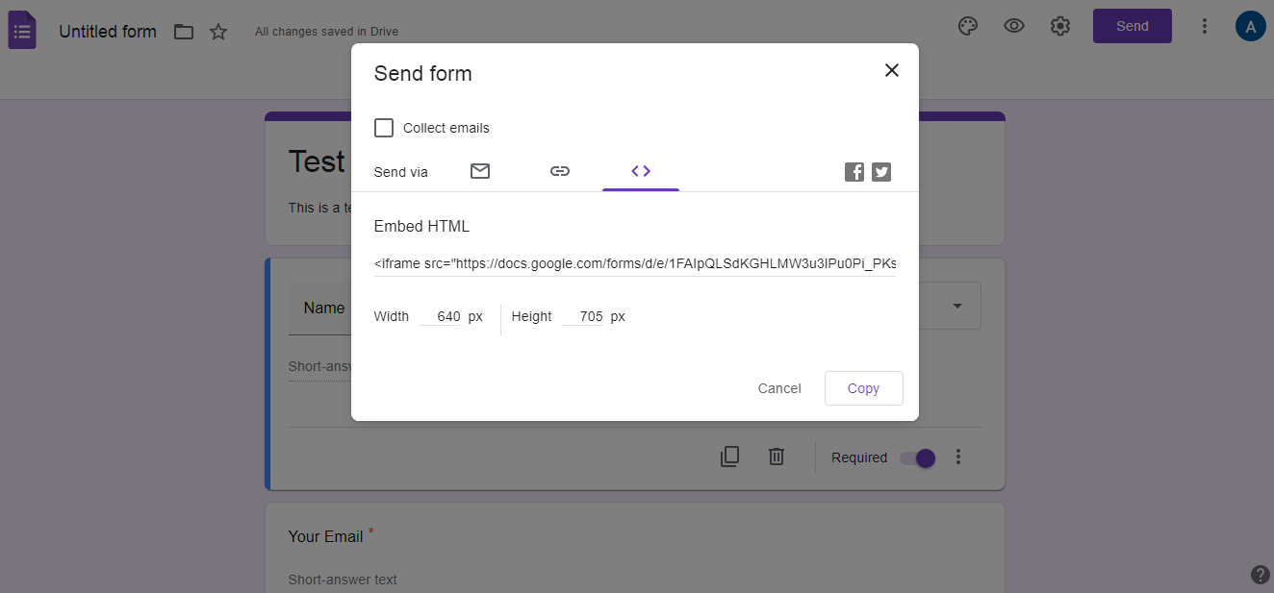Open more options for the Name question

tap(958, 457)
